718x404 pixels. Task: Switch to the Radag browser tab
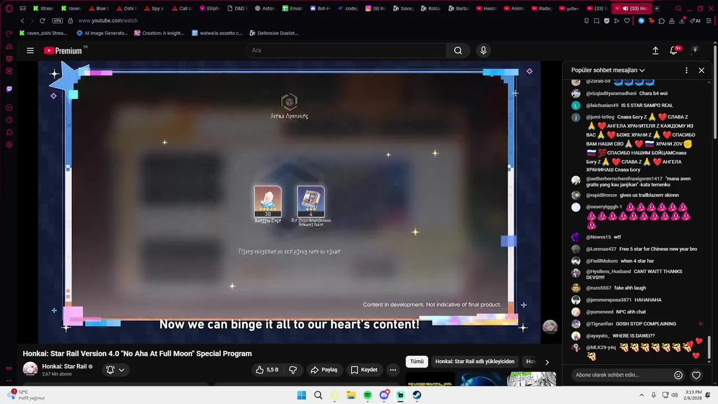coord(541,8)
